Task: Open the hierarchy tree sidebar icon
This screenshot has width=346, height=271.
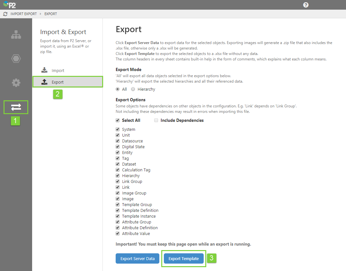Action: [x=16, y=35]
